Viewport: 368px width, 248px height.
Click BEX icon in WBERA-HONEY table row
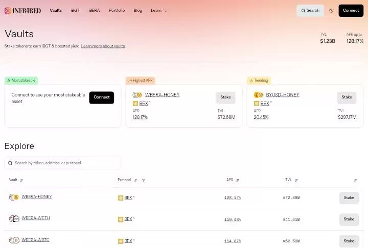pos(121,198)
